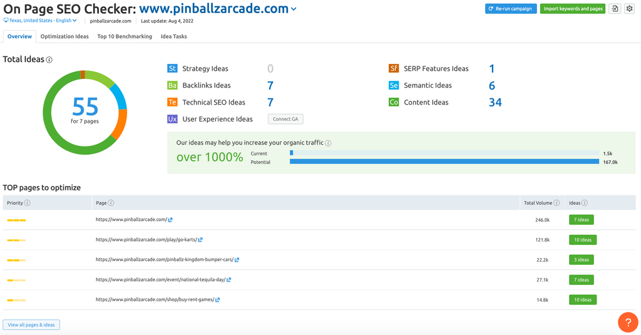This screenshot has width=641, height=335.
Task: Click the Backlinks Ideas count 7
Action: pyautogui.click(x=270, y=86)
